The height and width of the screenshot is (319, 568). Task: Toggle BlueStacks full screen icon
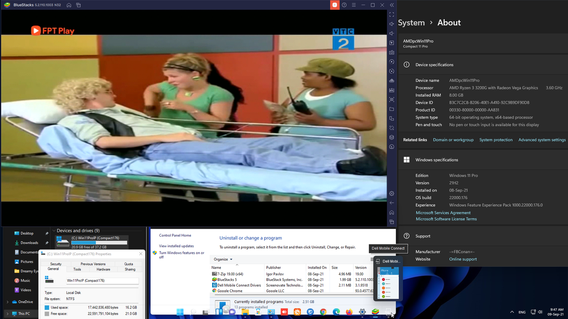[391, 15]
